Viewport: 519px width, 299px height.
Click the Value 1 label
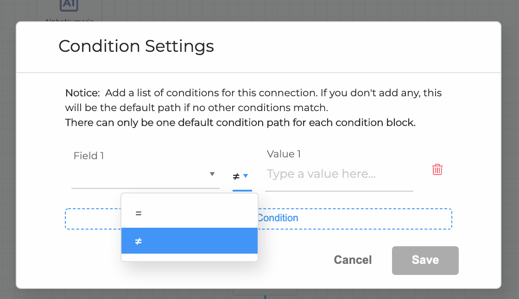[x=283, y=154]
